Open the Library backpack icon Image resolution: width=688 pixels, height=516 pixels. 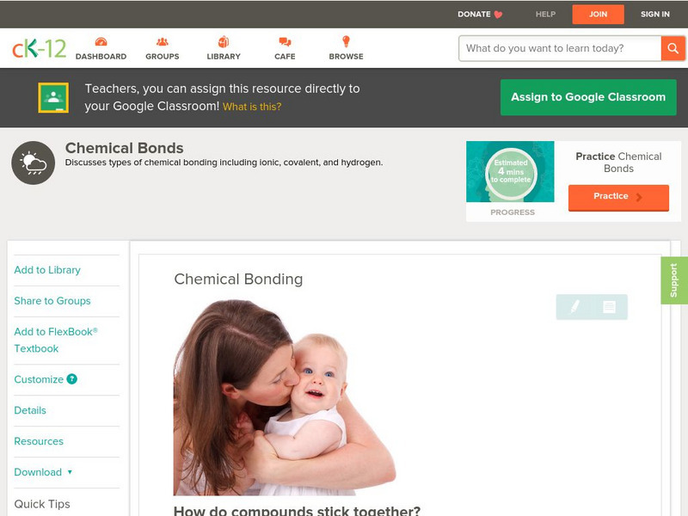224,41
